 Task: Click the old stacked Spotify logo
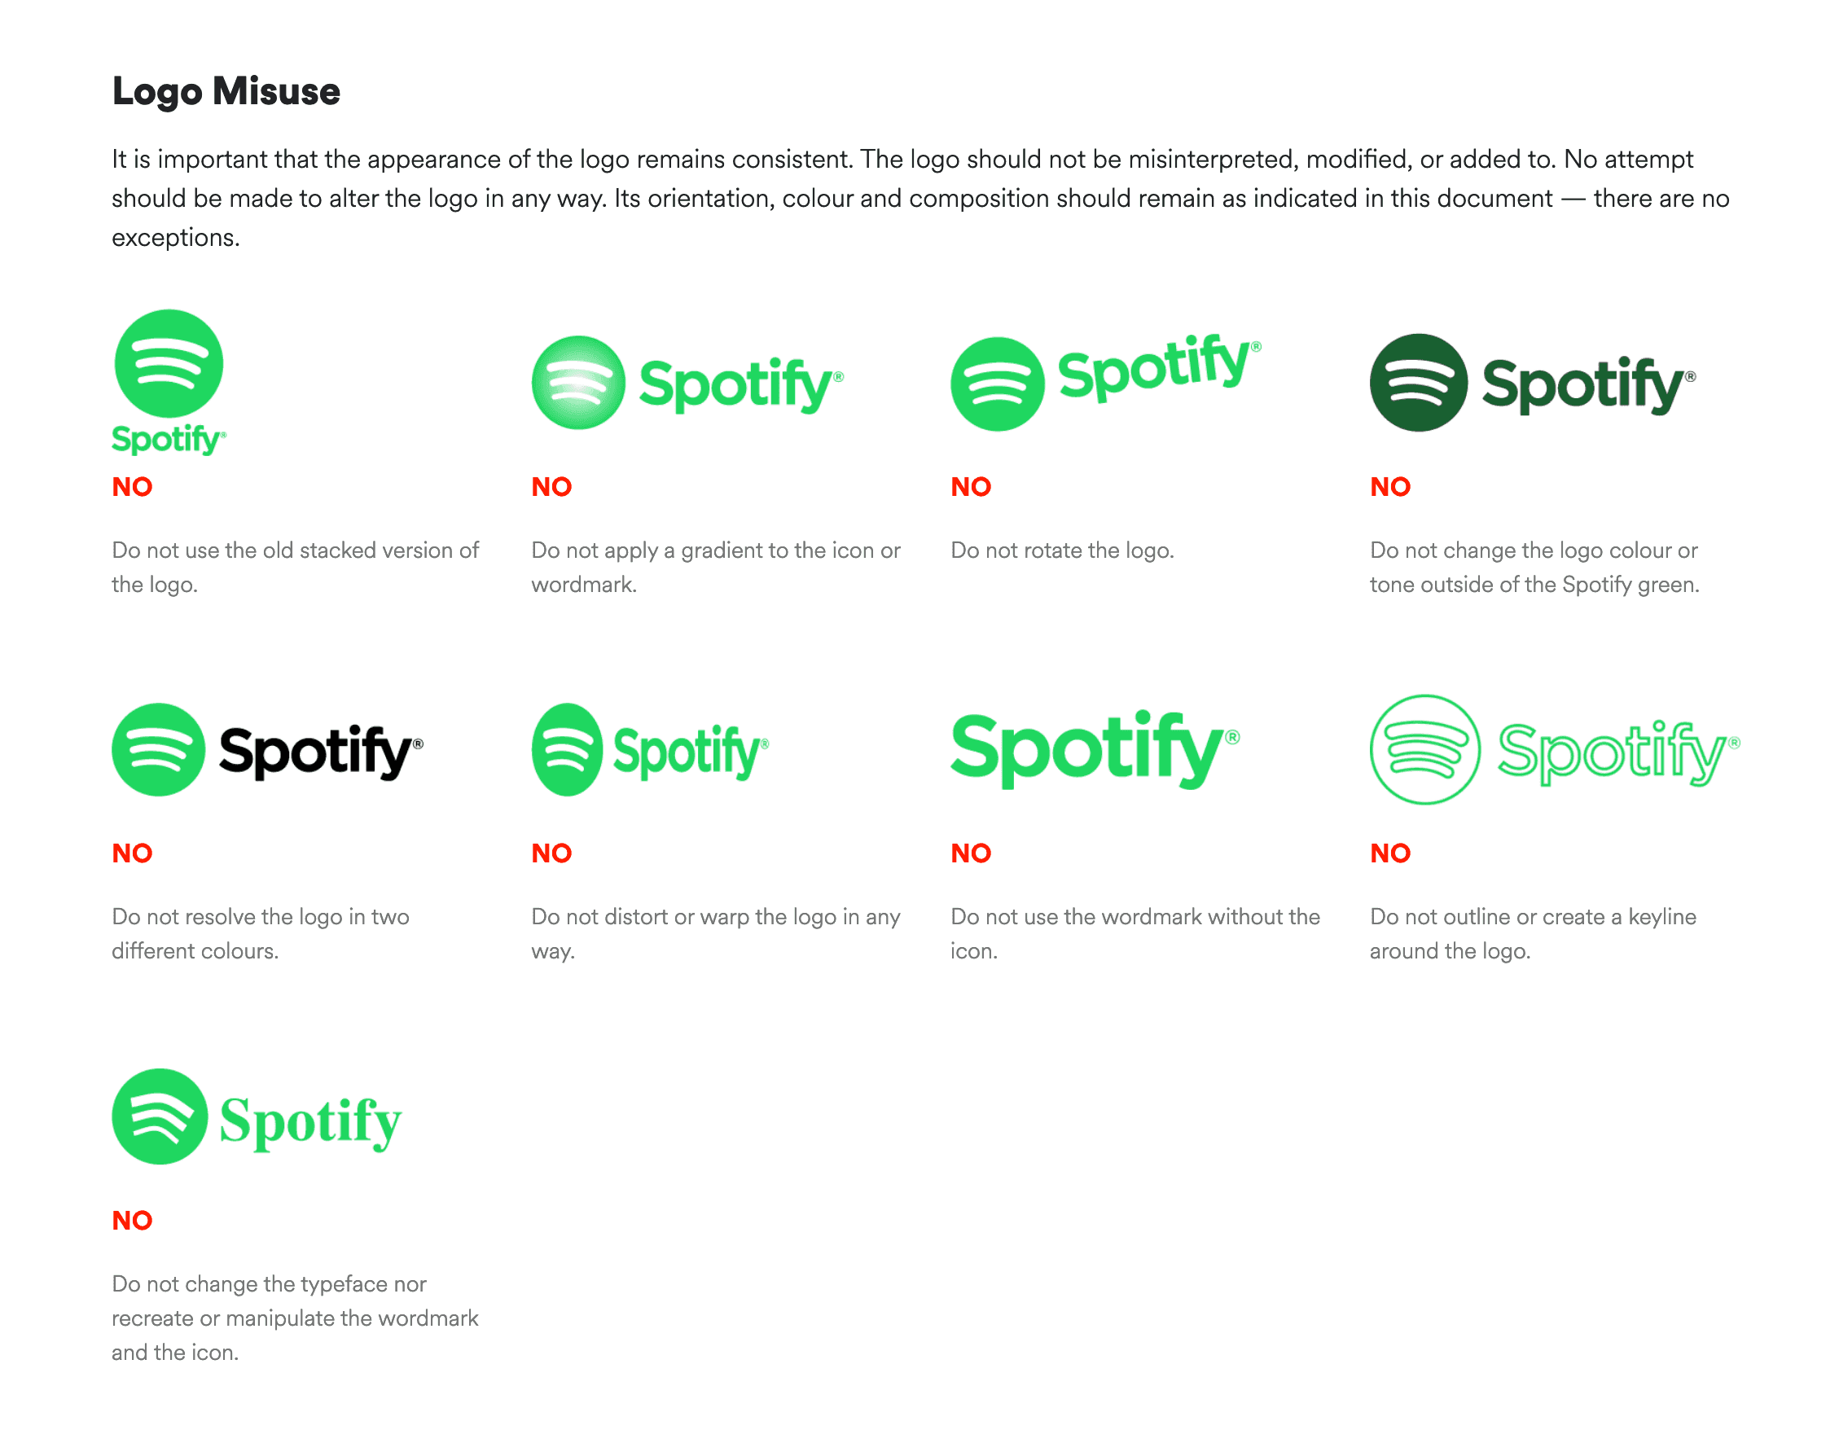[x=169, y=383]
